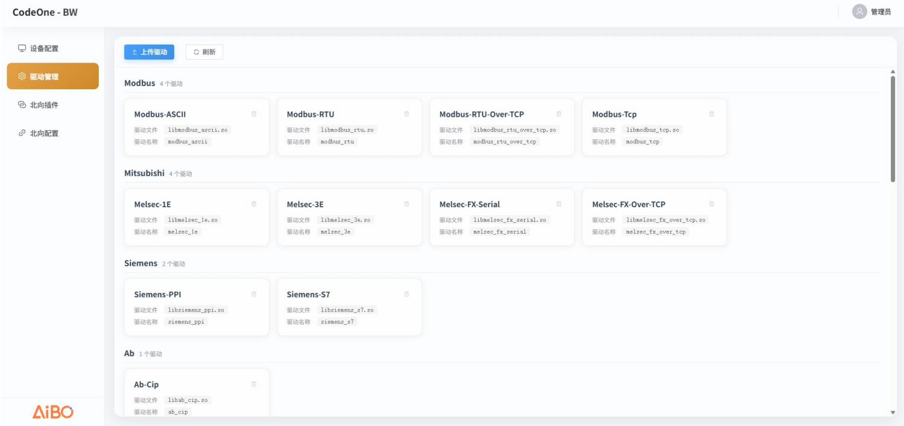Click the Melsec-FX-Over-TCP card title
Viewport: 904px width, 426px height.
click(x=629, y=204)
